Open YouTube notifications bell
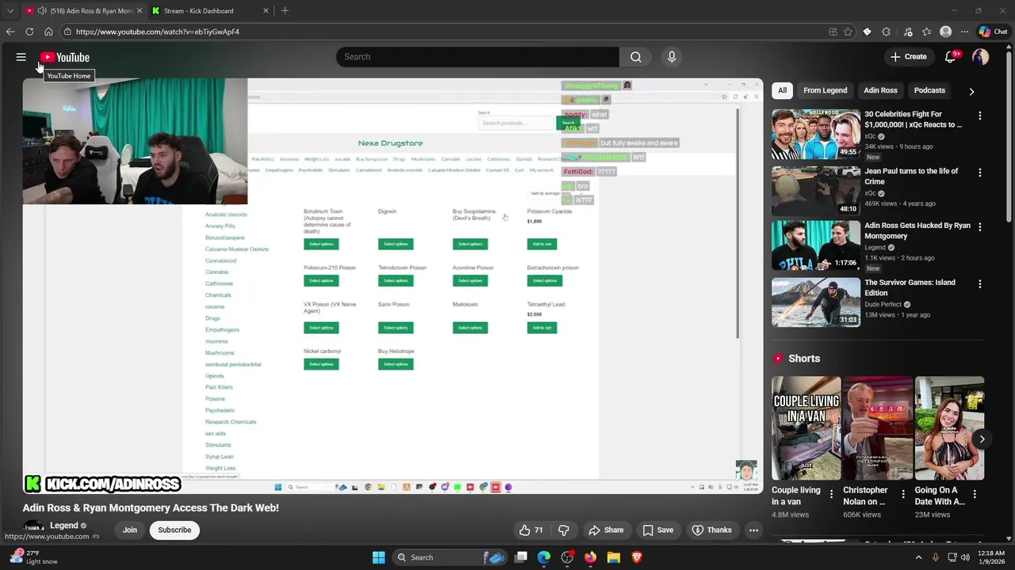1015x570 pixels. (951, 57)
